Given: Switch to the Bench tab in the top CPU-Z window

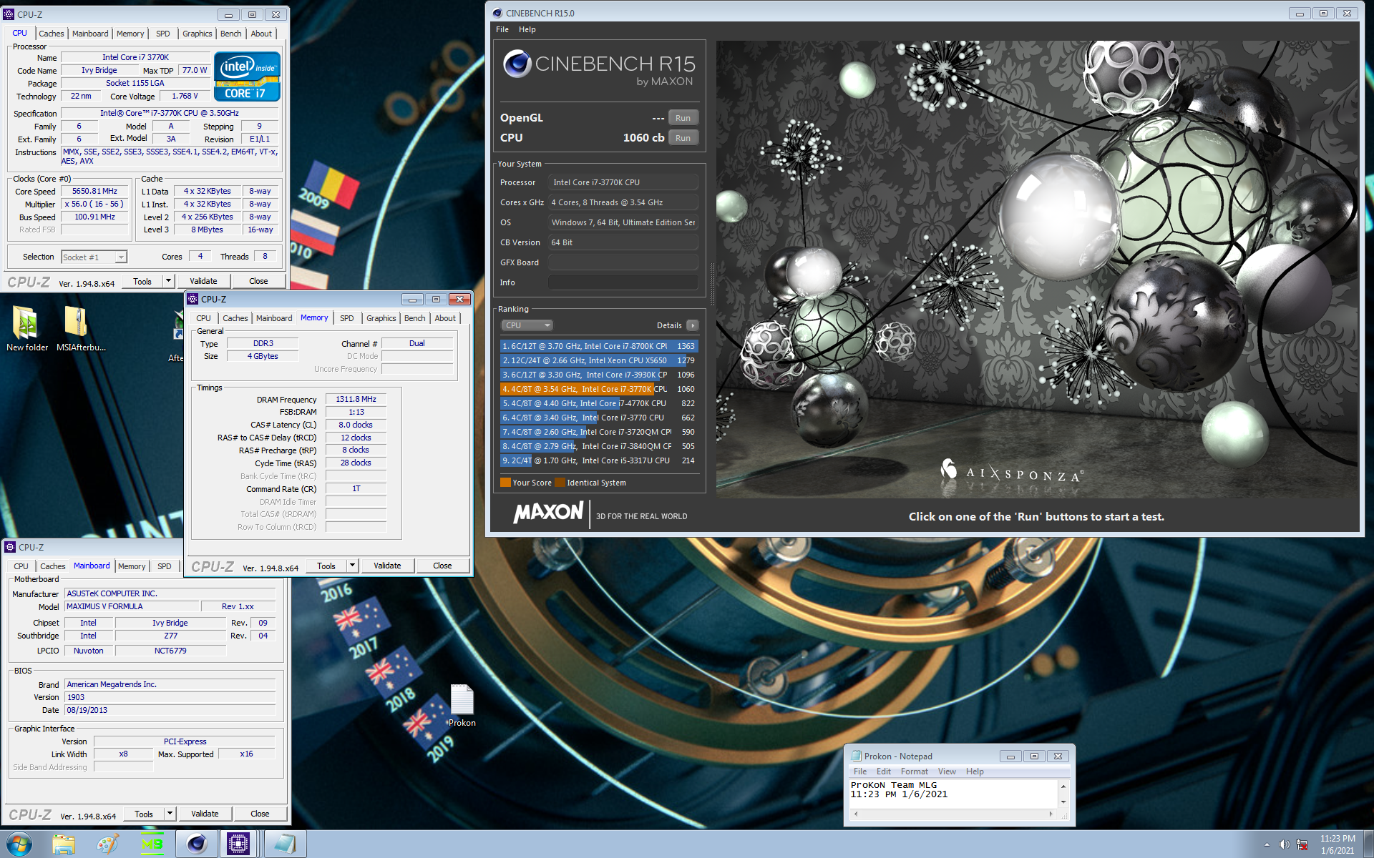Looking at the screenshot, I should pyautogui.click(x=230, y=34).
